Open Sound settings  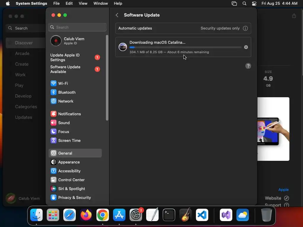click(x=75, y=123)
